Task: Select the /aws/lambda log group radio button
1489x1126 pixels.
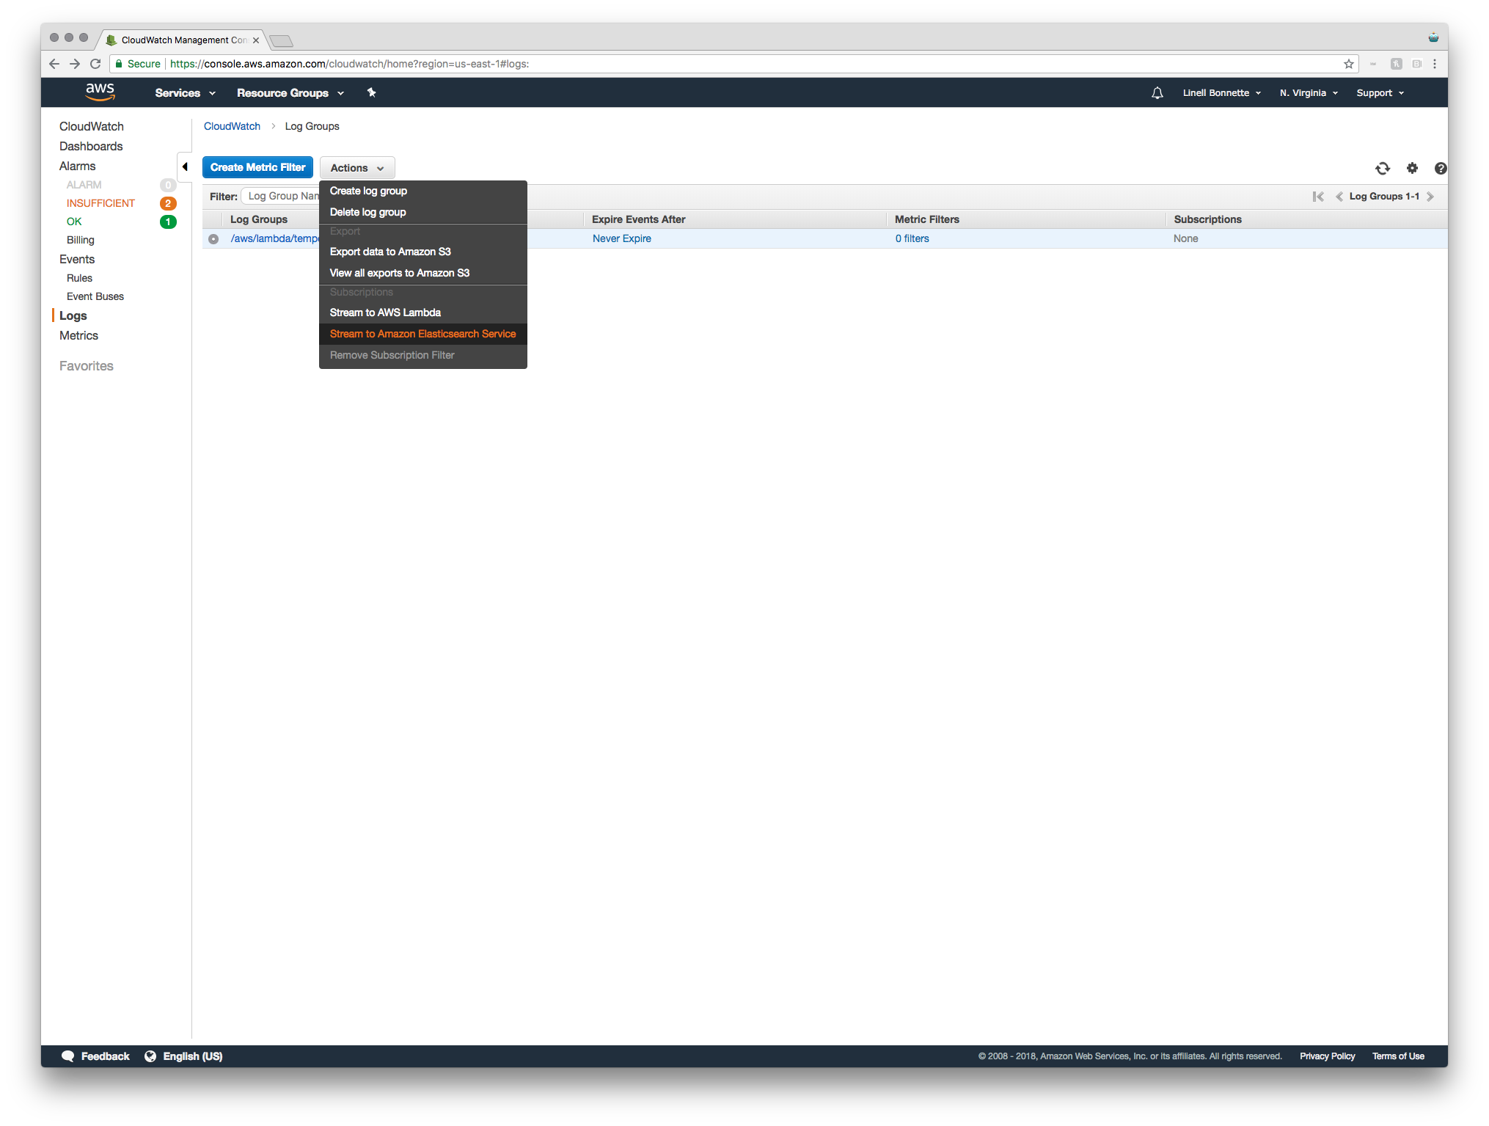Action: pos(213,239)
